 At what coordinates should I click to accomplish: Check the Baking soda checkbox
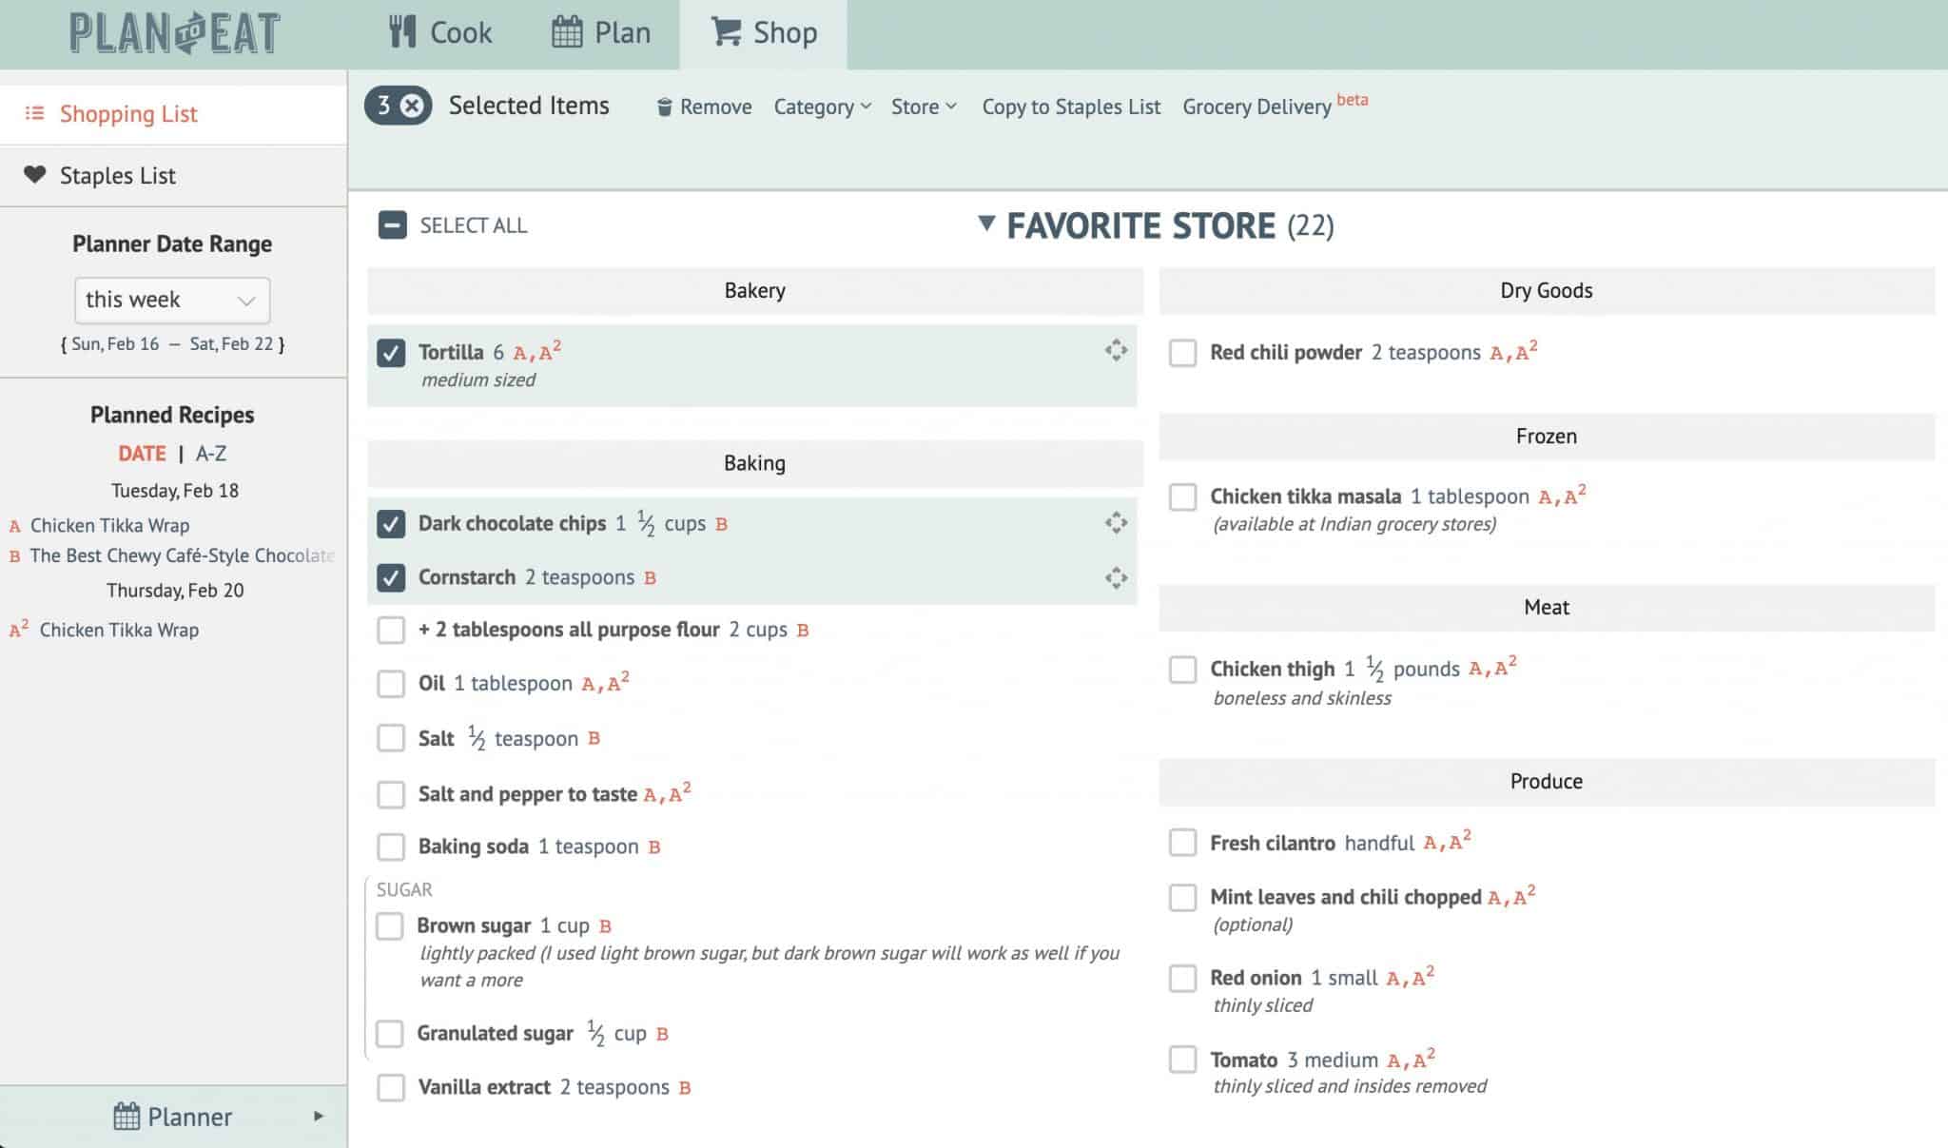[391, 846]
